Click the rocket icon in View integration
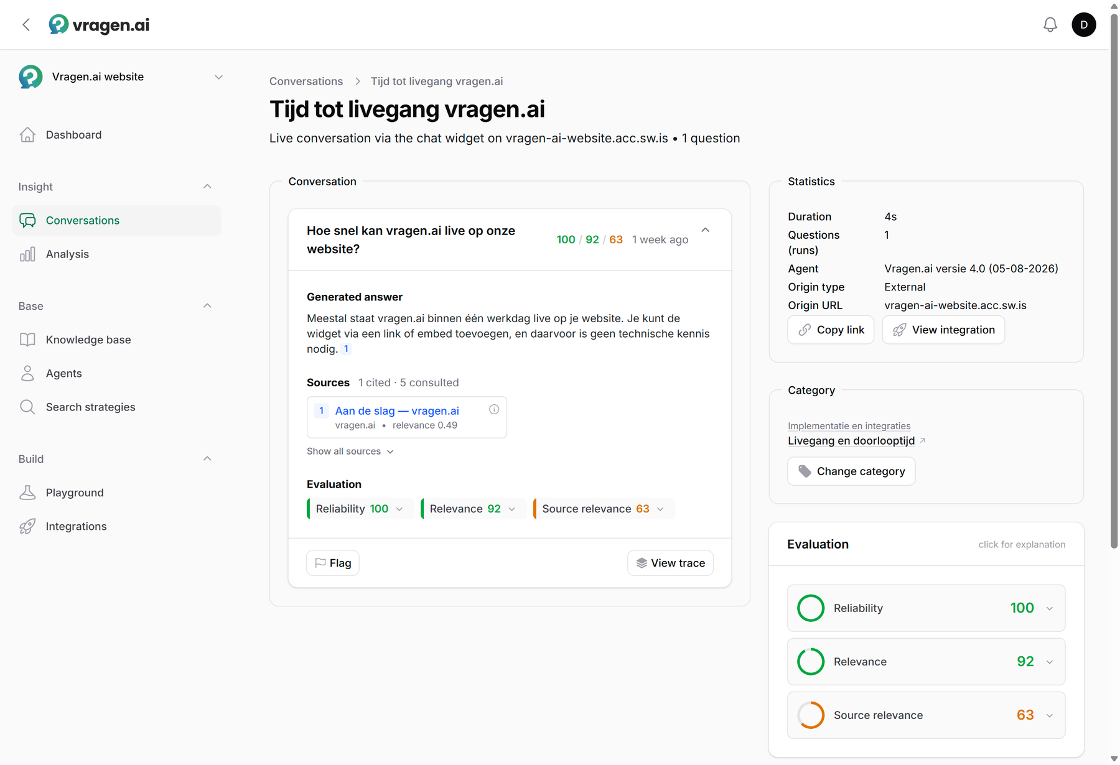The height and width of the screenshot is (765, 1120). (x=899, y=330)
